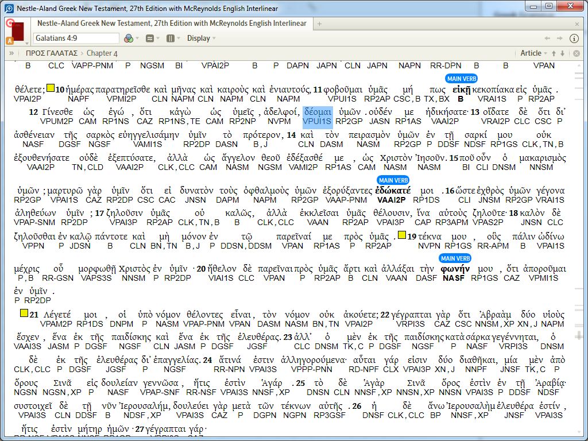Open the parallel resource sets icon
588x441 pixels.
[150, 38]
